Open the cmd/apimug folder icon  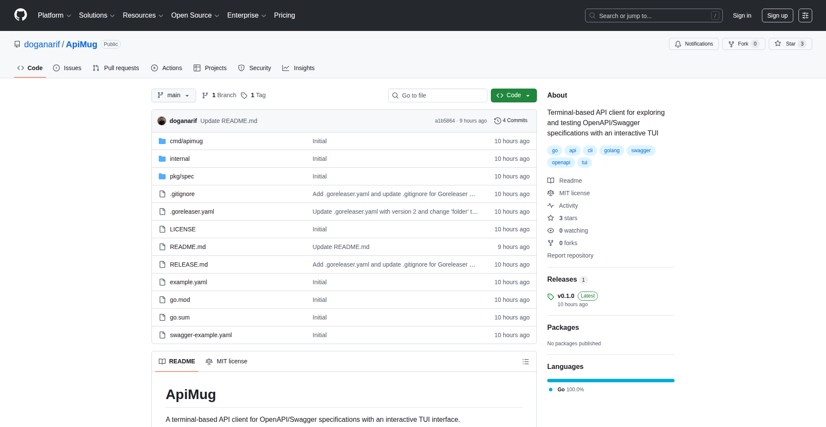coord(162,141)
